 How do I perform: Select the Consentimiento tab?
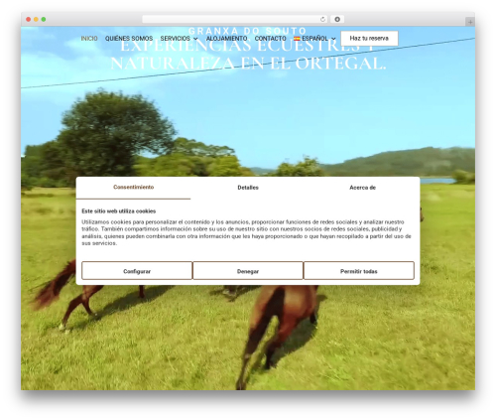[x=133, y=188]
